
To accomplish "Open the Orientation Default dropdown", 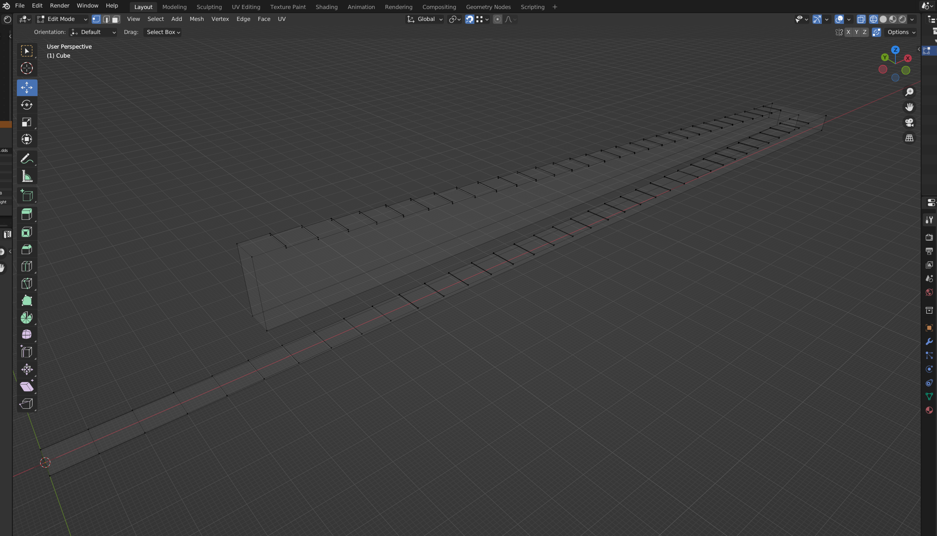I will [93, 32].
